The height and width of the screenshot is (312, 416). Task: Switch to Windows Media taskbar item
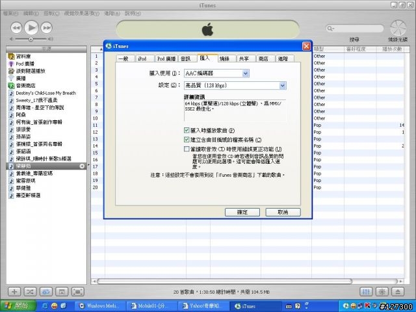coord(99,306)
